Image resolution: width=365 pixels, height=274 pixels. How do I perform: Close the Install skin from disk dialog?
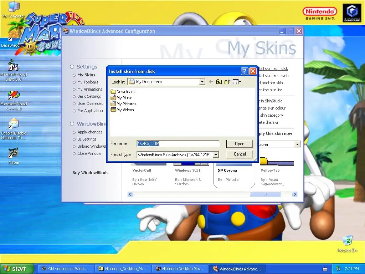[x=253, y=71]
